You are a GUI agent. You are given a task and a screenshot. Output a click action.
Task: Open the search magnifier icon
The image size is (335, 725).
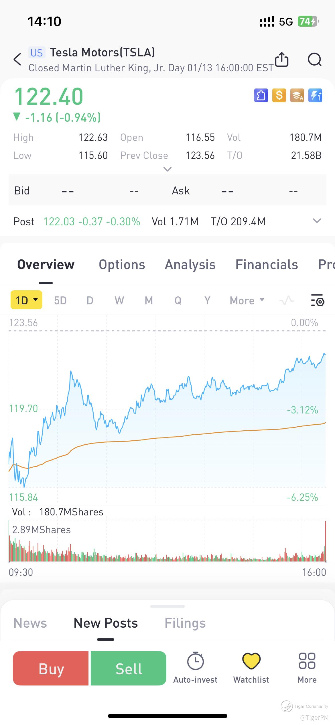(x=314, y=60)
